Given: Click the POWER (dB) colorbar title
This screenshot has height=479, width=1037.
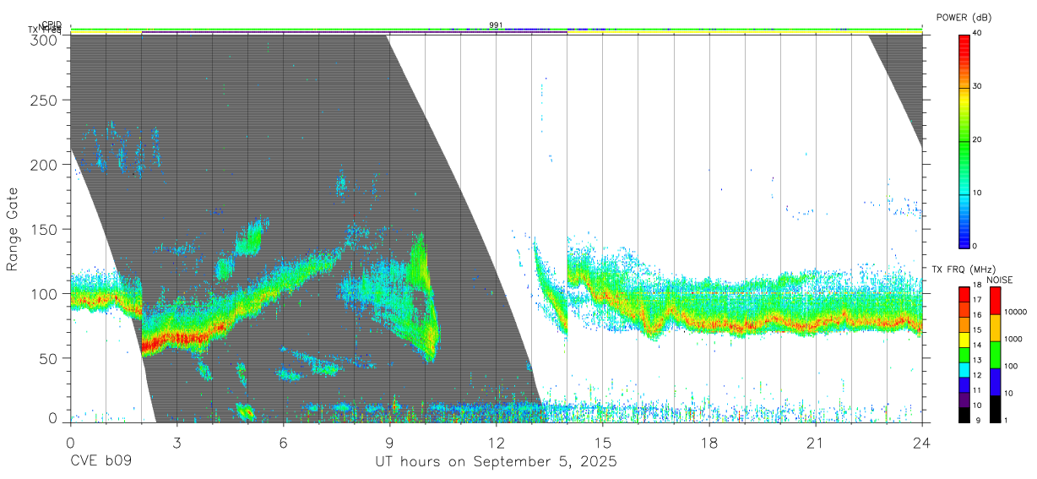Looking at the screenshot, I should click(x=964, y=17).
